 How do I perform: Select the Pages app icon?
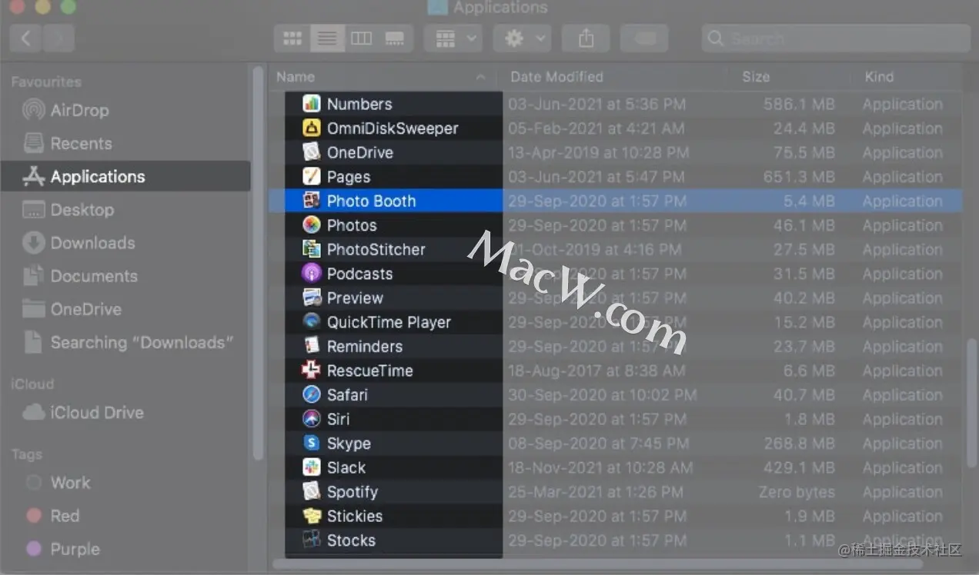coord(311,177)
